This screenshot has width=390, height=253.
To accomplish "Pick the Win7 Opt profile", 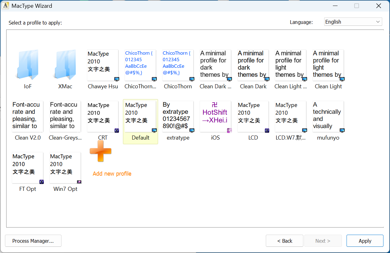I will 65,168.
